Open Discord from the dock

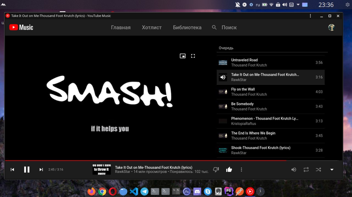[197, 191]
